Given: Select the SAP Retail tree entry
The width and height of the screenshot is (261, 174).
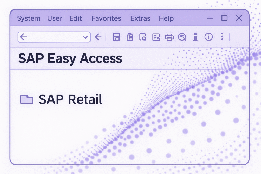Looking at the screenshot, I should 70,99.
